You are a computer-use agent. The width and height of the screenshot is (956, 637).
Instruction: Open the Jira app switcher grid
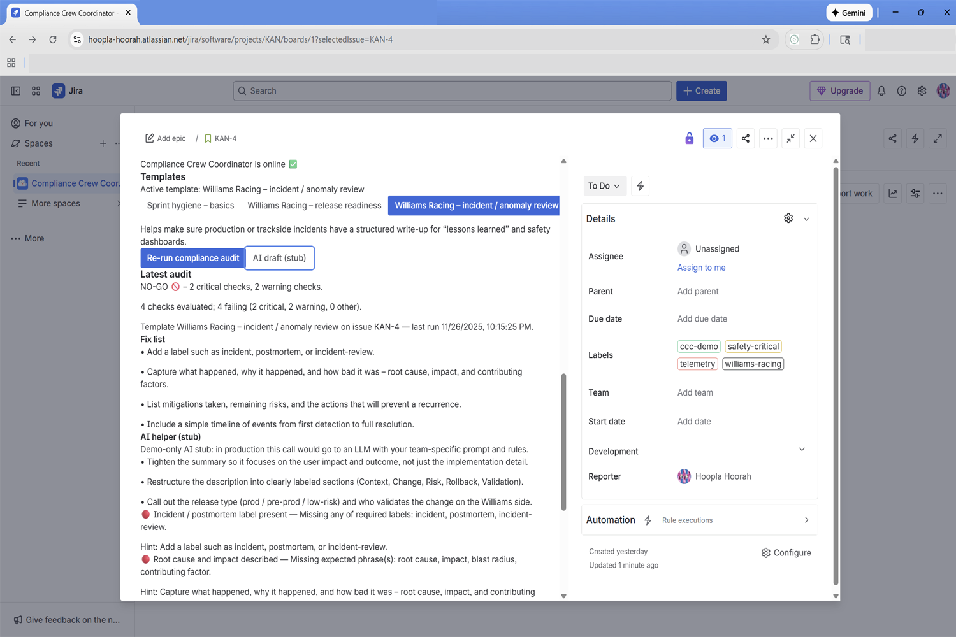click(36, 91)
